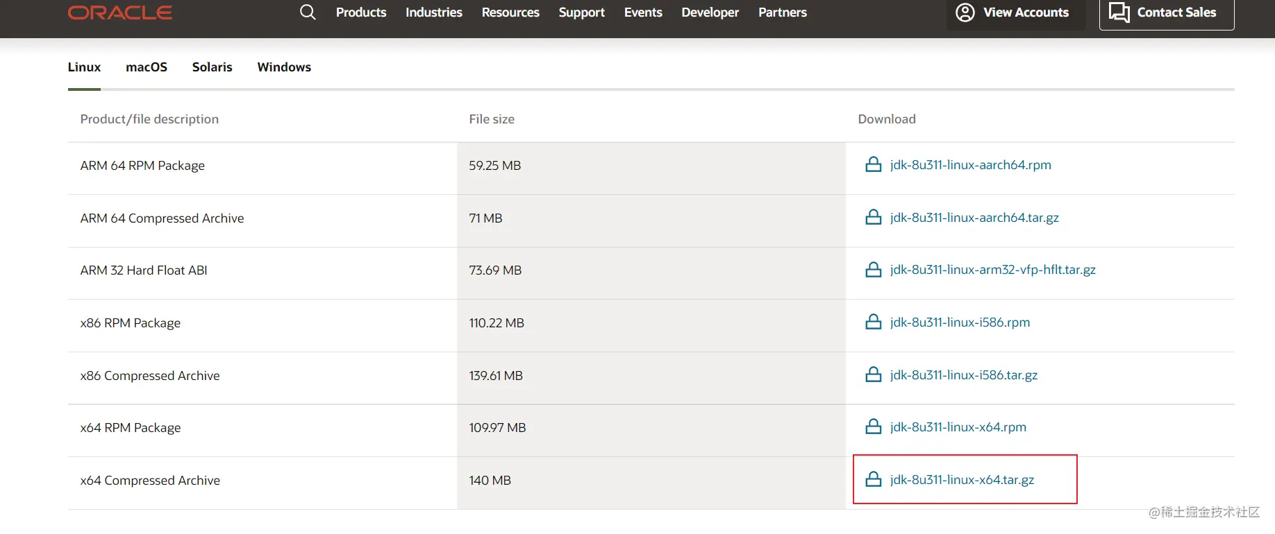Viewport: 1275px width, 534px height.
Task: Click lock icon beside jdk-8u311-linux-i586.tar.gz
Action: [x=874, y=374]
